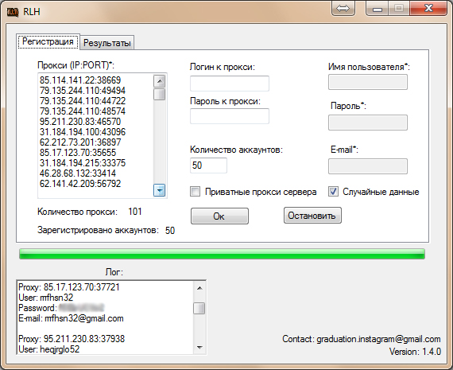Viewport: 453px width, 370px height.
Task: Click the Остановить button
Action: (x=312, y=215)
